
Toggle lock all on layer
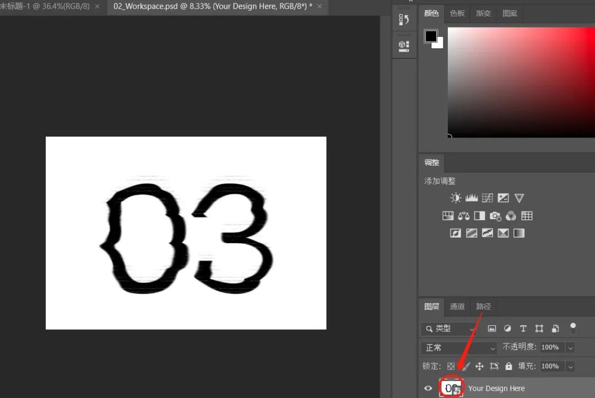(509, 366)
